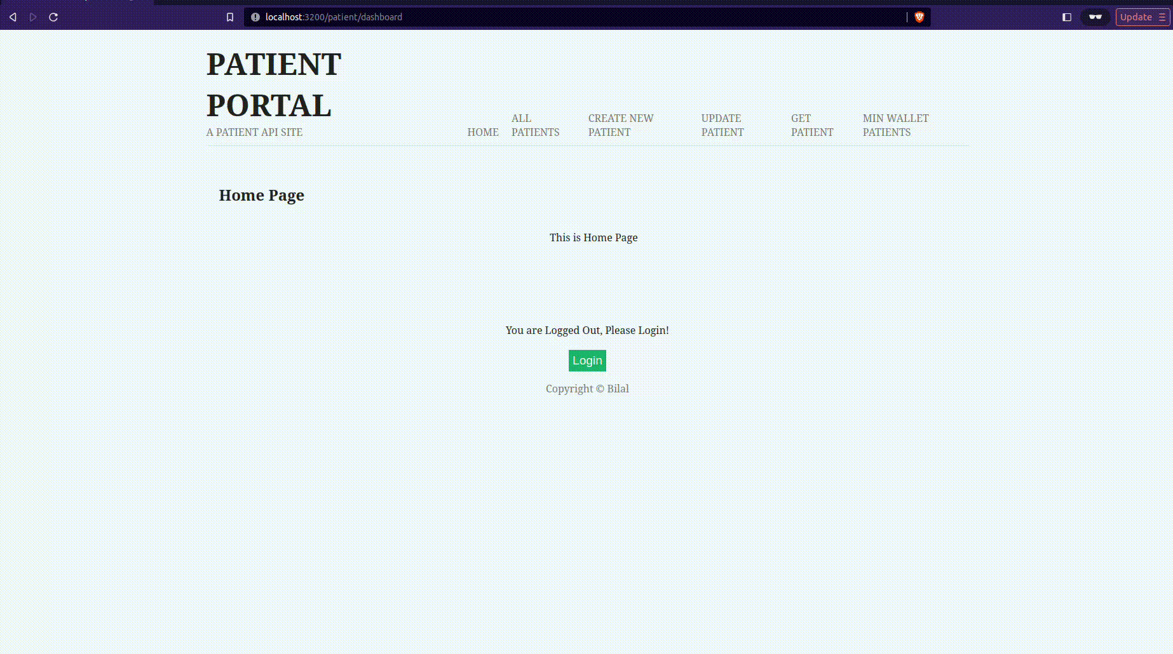Image resolution: width=1173 pixels, height=654 pixels.
Task: Bookmark this page with the bookmark icon
Action: (230, 17)
